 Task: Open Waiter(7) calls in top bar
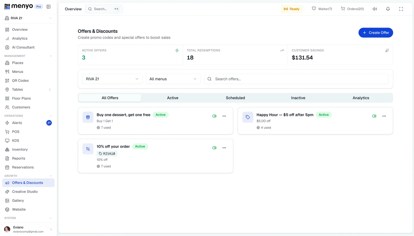322,9
